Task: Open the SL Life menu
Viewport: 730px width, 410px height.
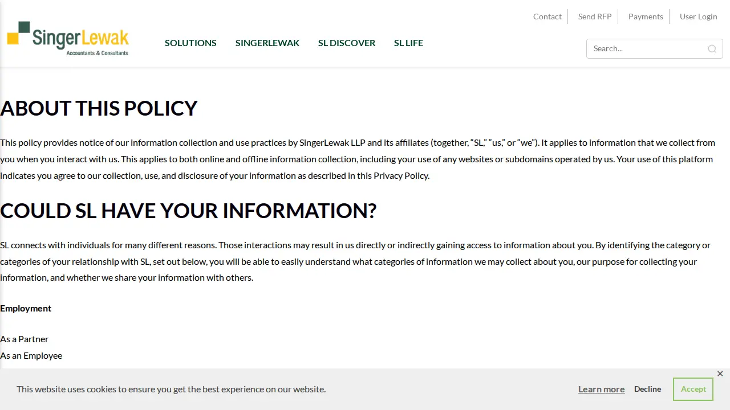Action: point(408,43)
